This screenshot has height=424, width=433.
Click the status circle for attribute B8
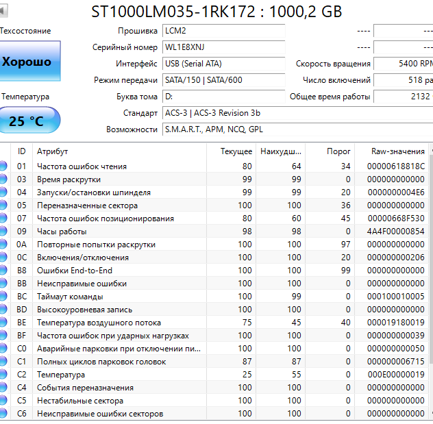pyautogui.click(x=3, y=271)
